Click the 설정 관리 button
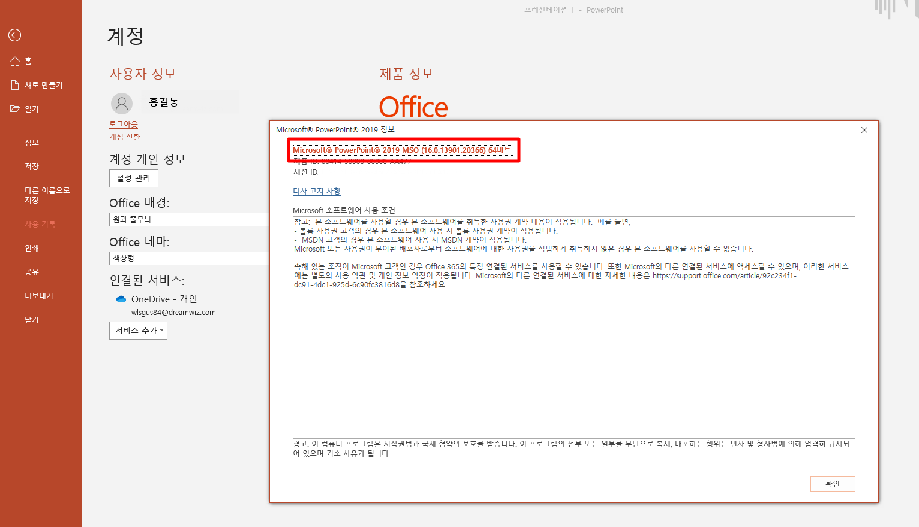The image size is (919, 527). pos(134,178)
